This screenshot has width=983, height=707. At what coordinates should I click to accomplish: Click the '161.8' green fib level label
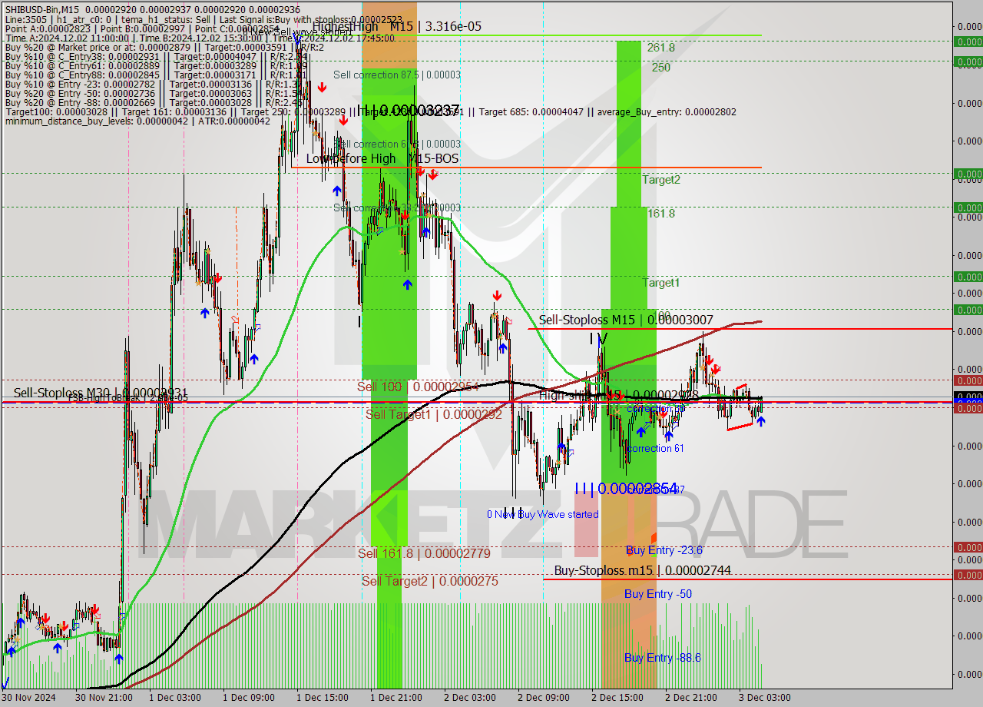(x=660, y=214)
